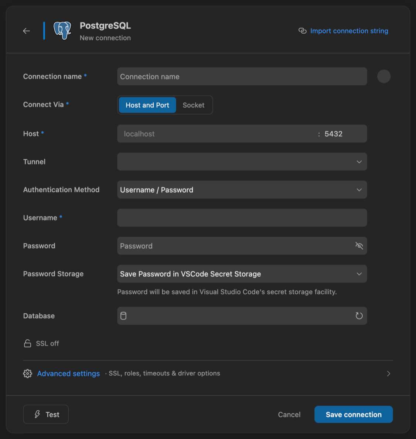Click the Test connection button
Viewport: 416px width, 439px height.
click(x=46, y=414)
